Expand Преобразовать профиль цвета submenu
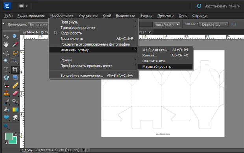 (x=94, y=66)
